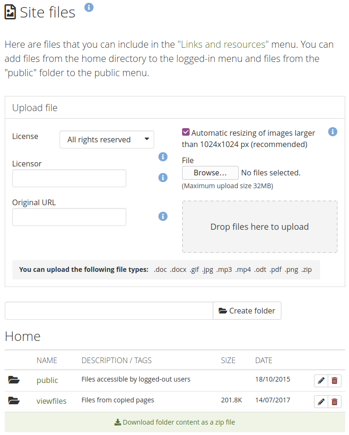Image resolution: width=349 pixels, height=435 pixels.
Task: Click the info icon beside the License dropdown
Action: [x=163, y=157]
